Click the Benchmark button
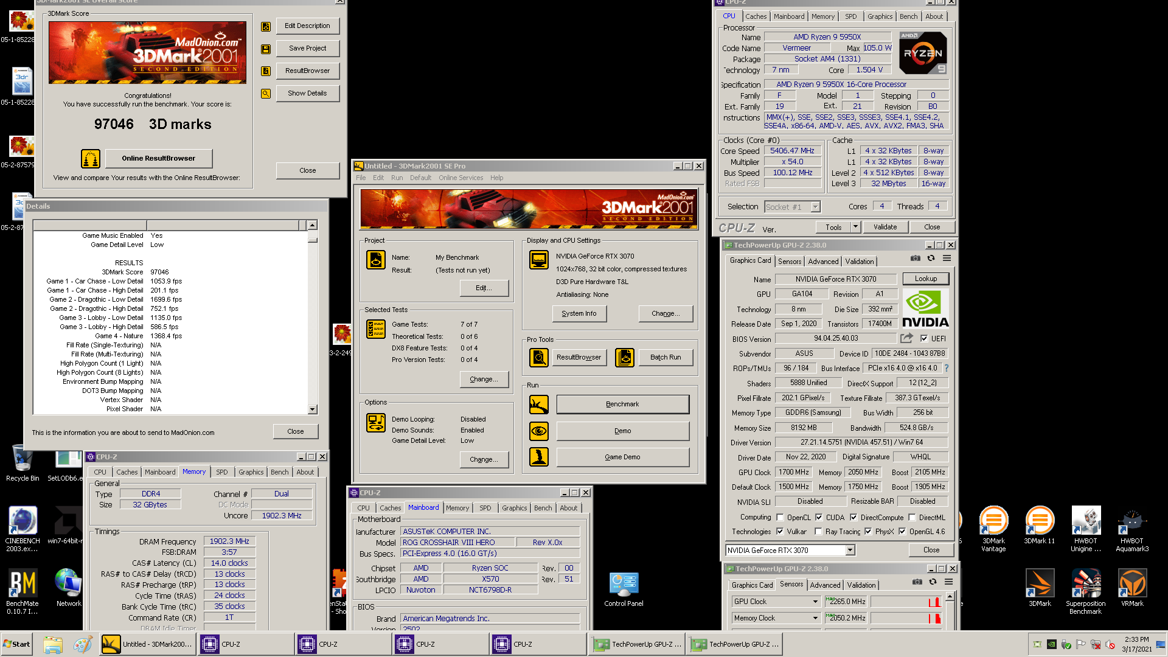This screenshot has width=1168, height=657. point(623,405)
